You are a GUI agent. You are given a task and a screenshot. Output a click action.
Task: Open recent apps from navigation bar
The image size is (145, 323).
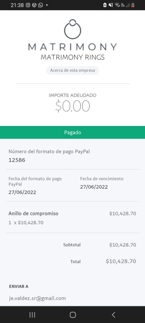pyautogui.click(x=32, y=315)
